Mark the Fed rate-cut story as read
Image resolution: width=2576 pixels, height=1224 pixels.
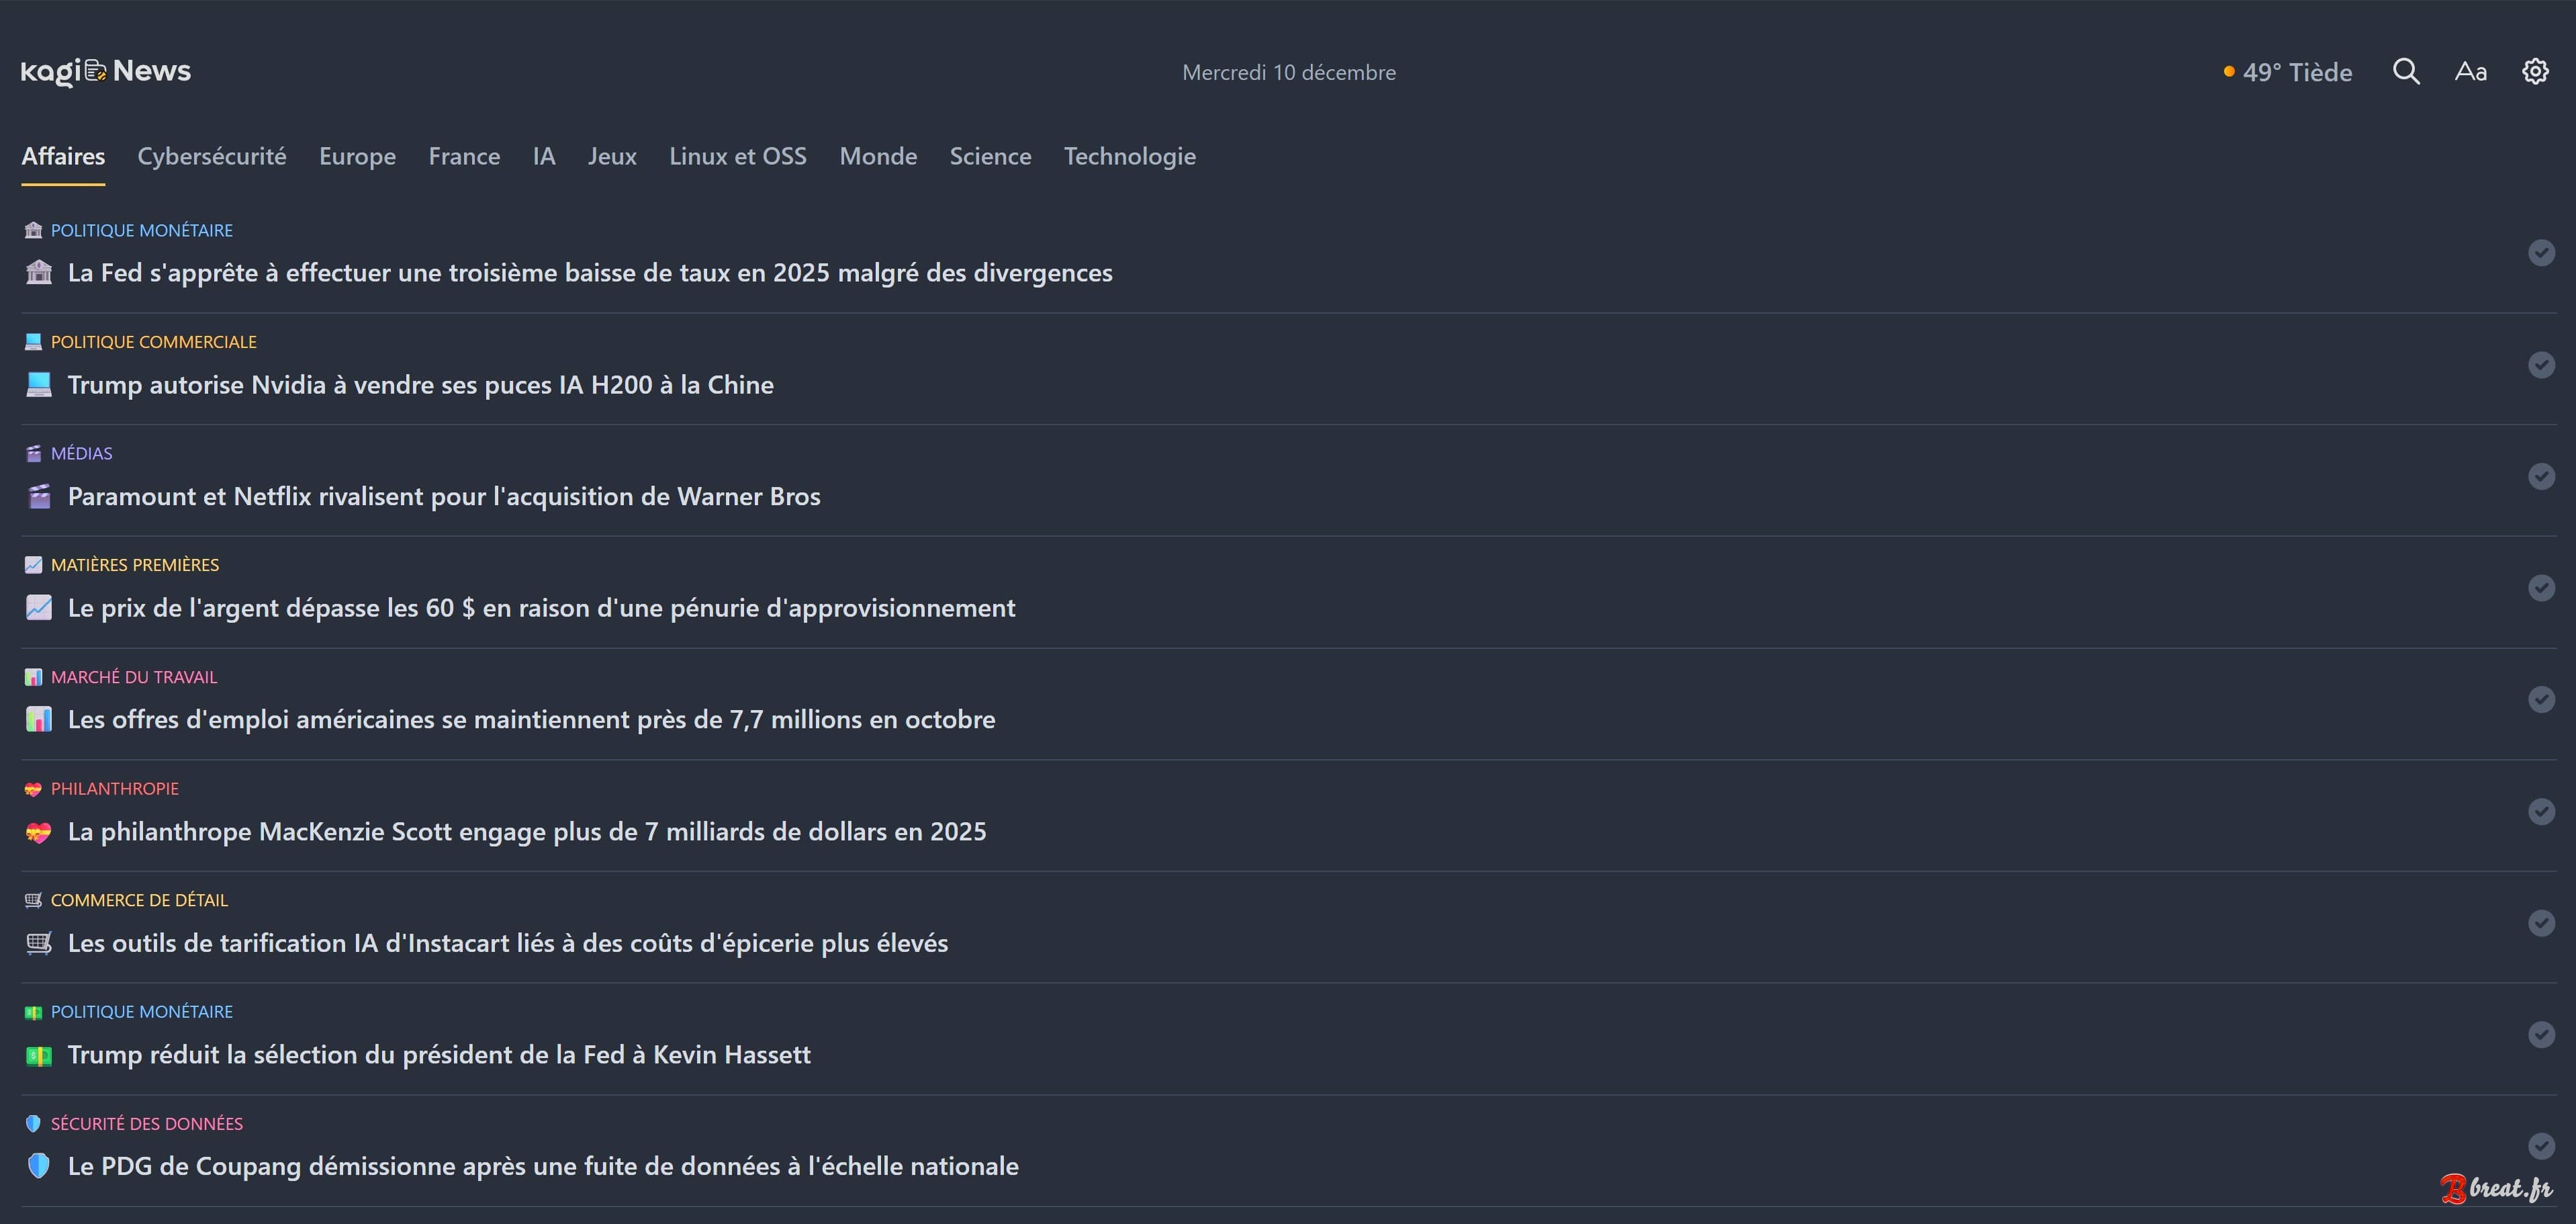pos(2542,253)
